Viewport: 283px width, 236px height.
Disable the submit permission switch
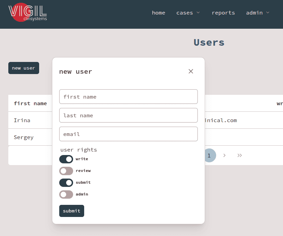(66, 183)
